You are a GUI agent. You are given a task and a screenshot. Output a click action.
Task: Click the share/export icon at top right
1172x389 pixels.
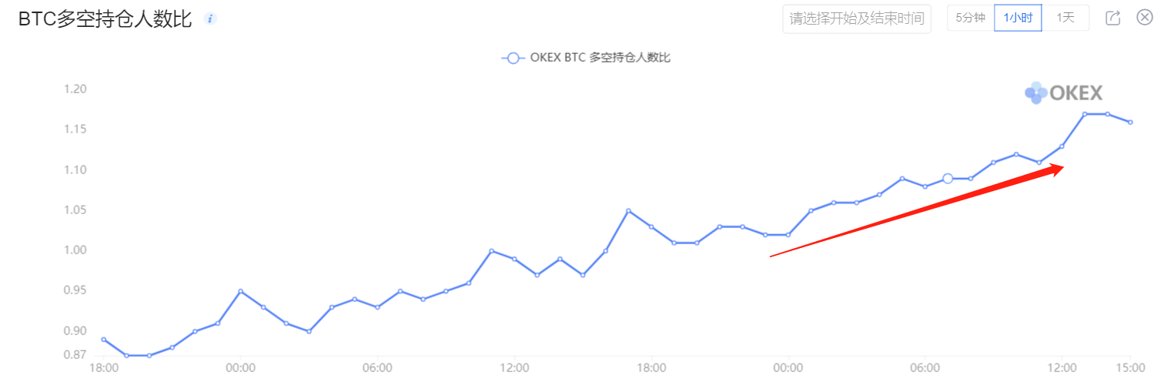click(1113, 18)
